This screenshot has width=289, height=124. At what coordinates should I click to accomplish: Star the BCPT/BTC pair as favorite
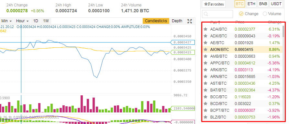pos(205,110)
